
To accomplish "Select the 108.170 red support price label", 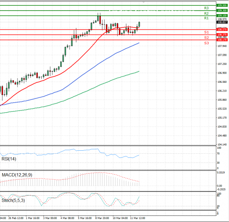I will (x=222, y=40).
